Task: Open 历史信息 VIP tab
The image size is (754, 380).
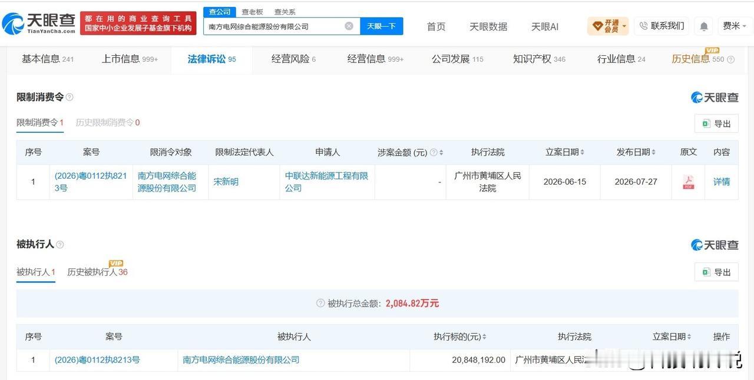Action: pos(698,59)
